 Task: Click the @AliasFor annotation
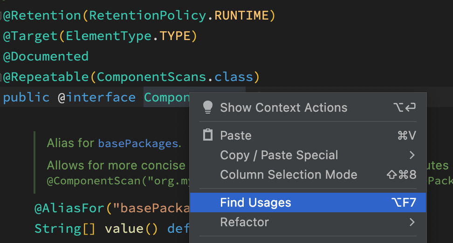tap(69, 208)
